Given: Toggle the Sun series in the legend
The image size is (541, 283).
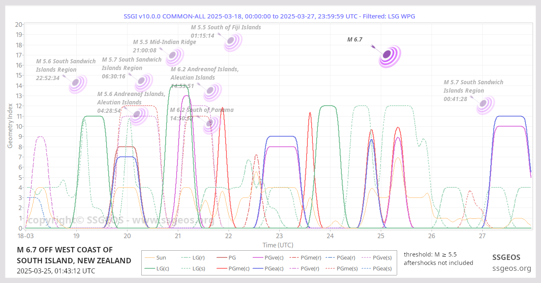Looking at the screenshot, I should coord(161,258).
